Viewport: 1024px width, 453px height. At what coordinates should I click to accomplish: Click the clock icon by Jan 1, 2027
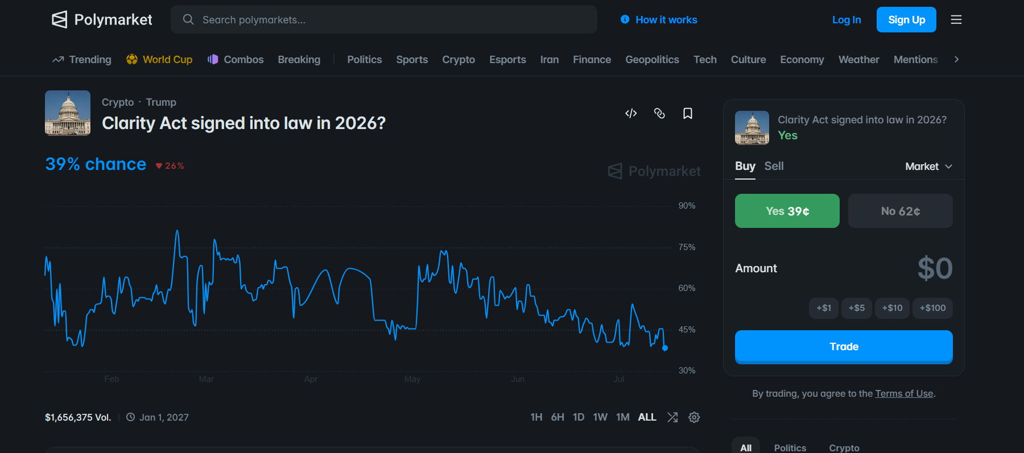(130, 417)
